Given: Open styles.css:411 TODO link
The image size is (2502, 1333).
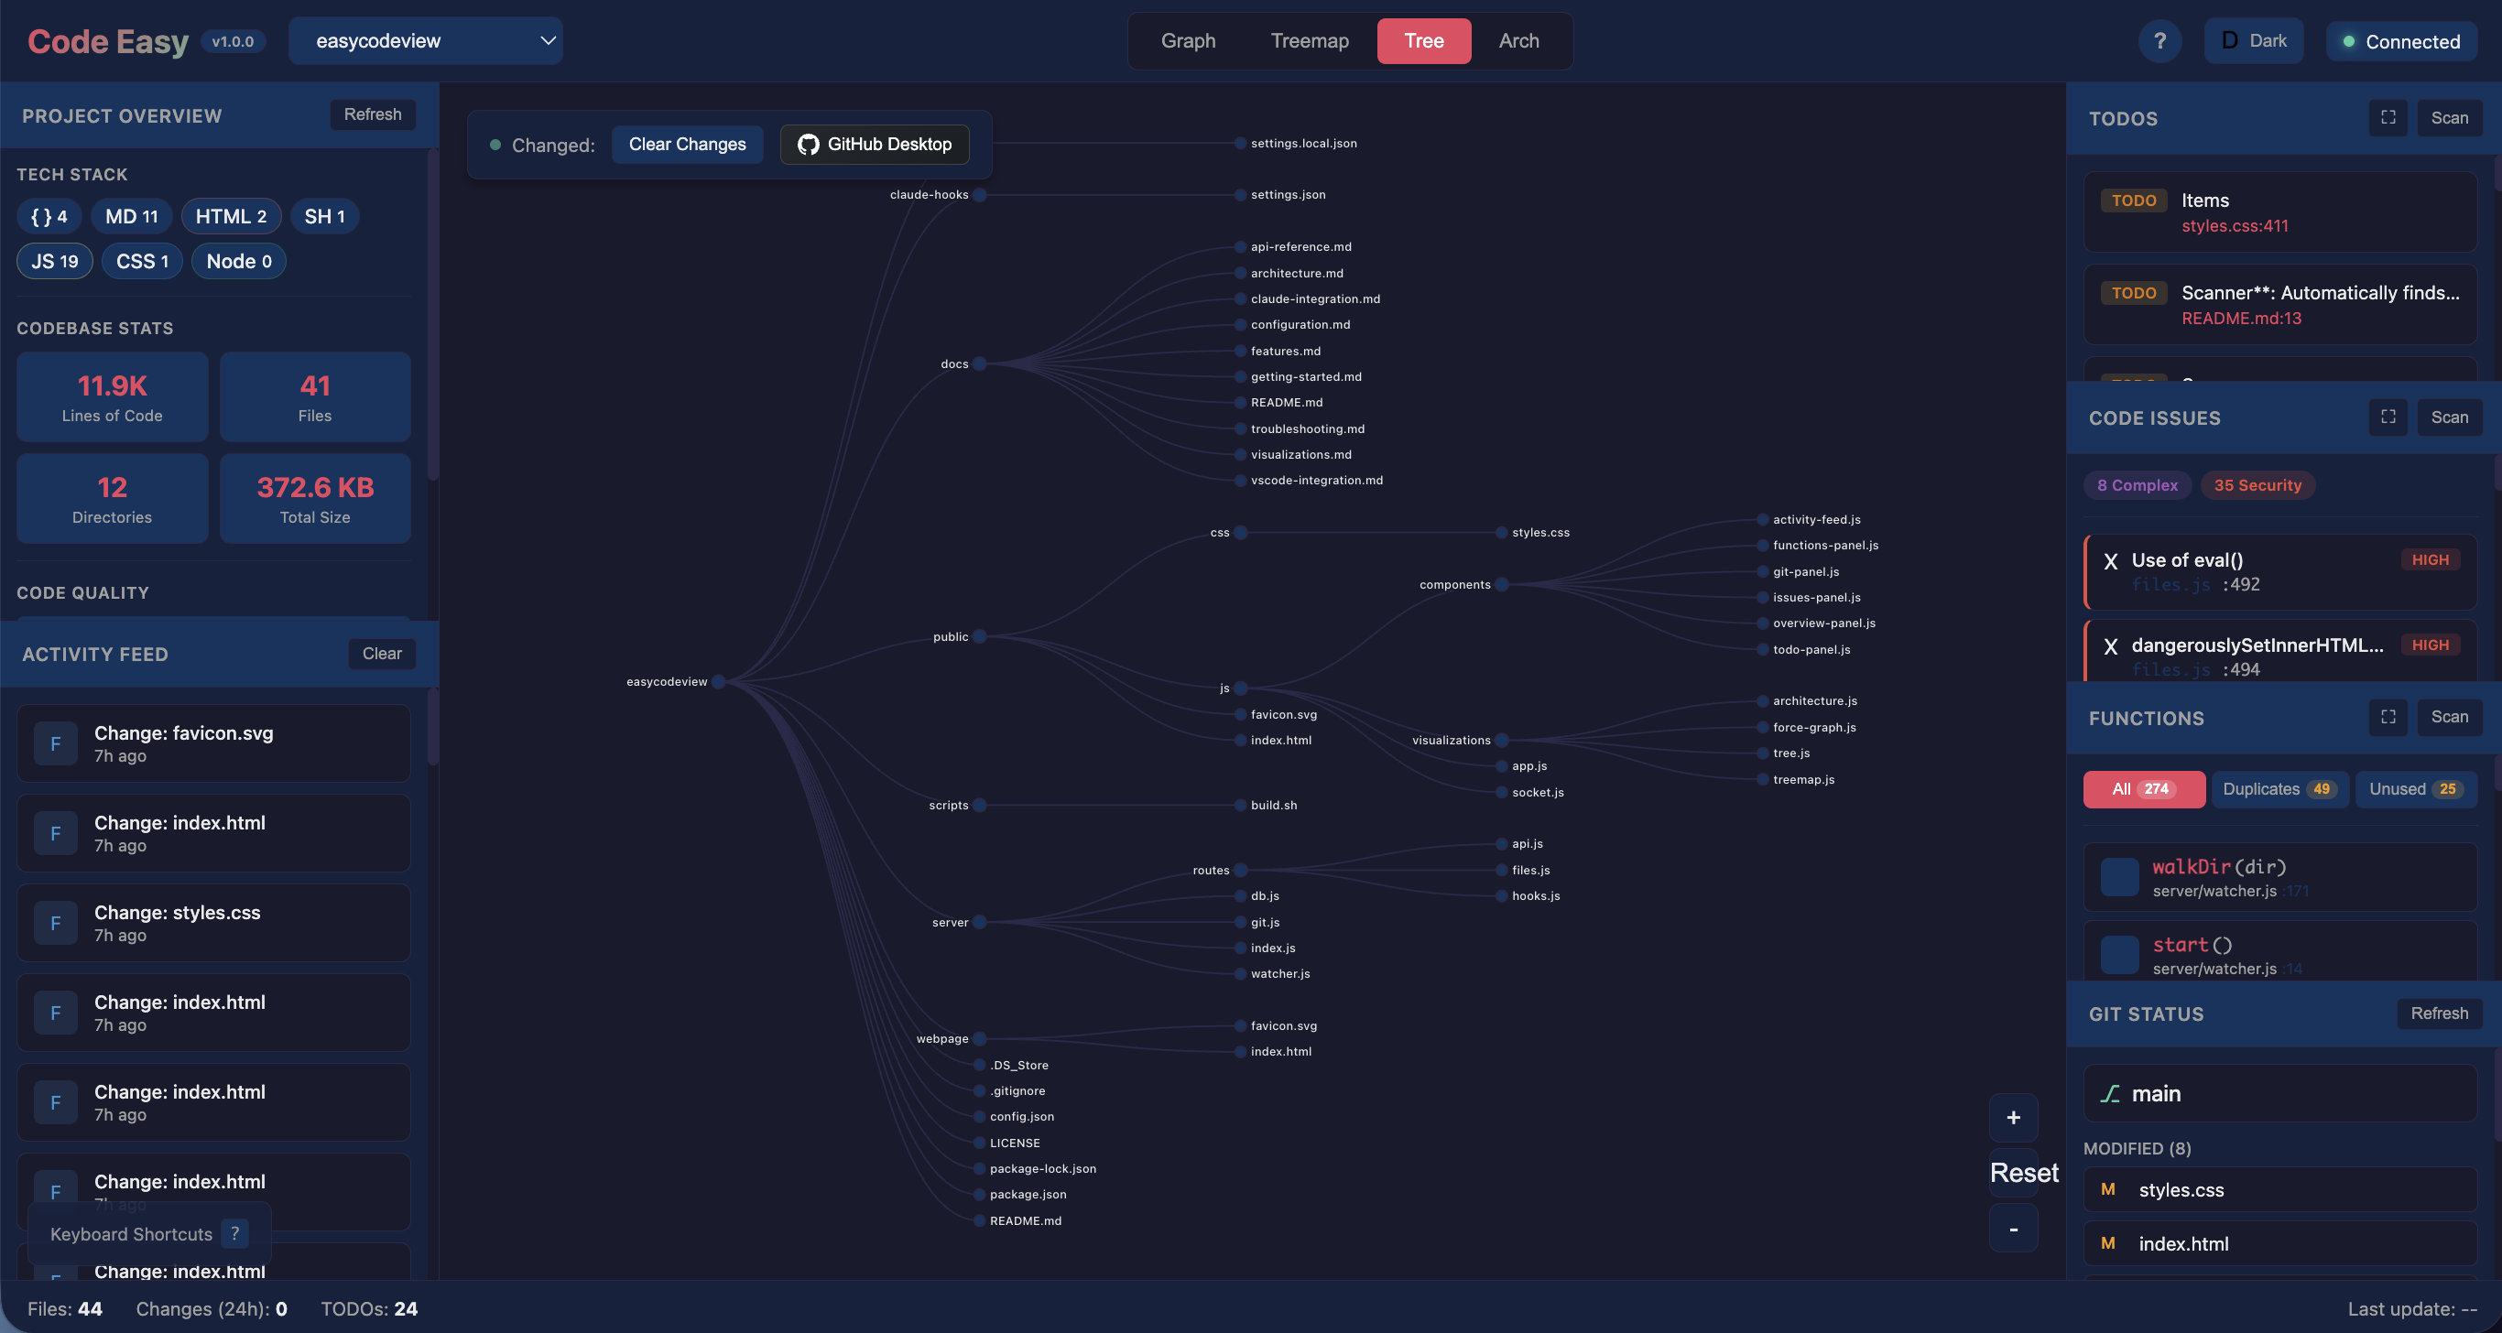Looking at the screenshot, I should (2234, 226).
